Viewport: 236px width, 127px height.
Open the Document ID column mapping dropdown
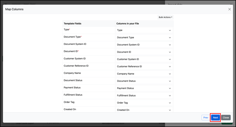pyautogui.click(x=144, y=52)
